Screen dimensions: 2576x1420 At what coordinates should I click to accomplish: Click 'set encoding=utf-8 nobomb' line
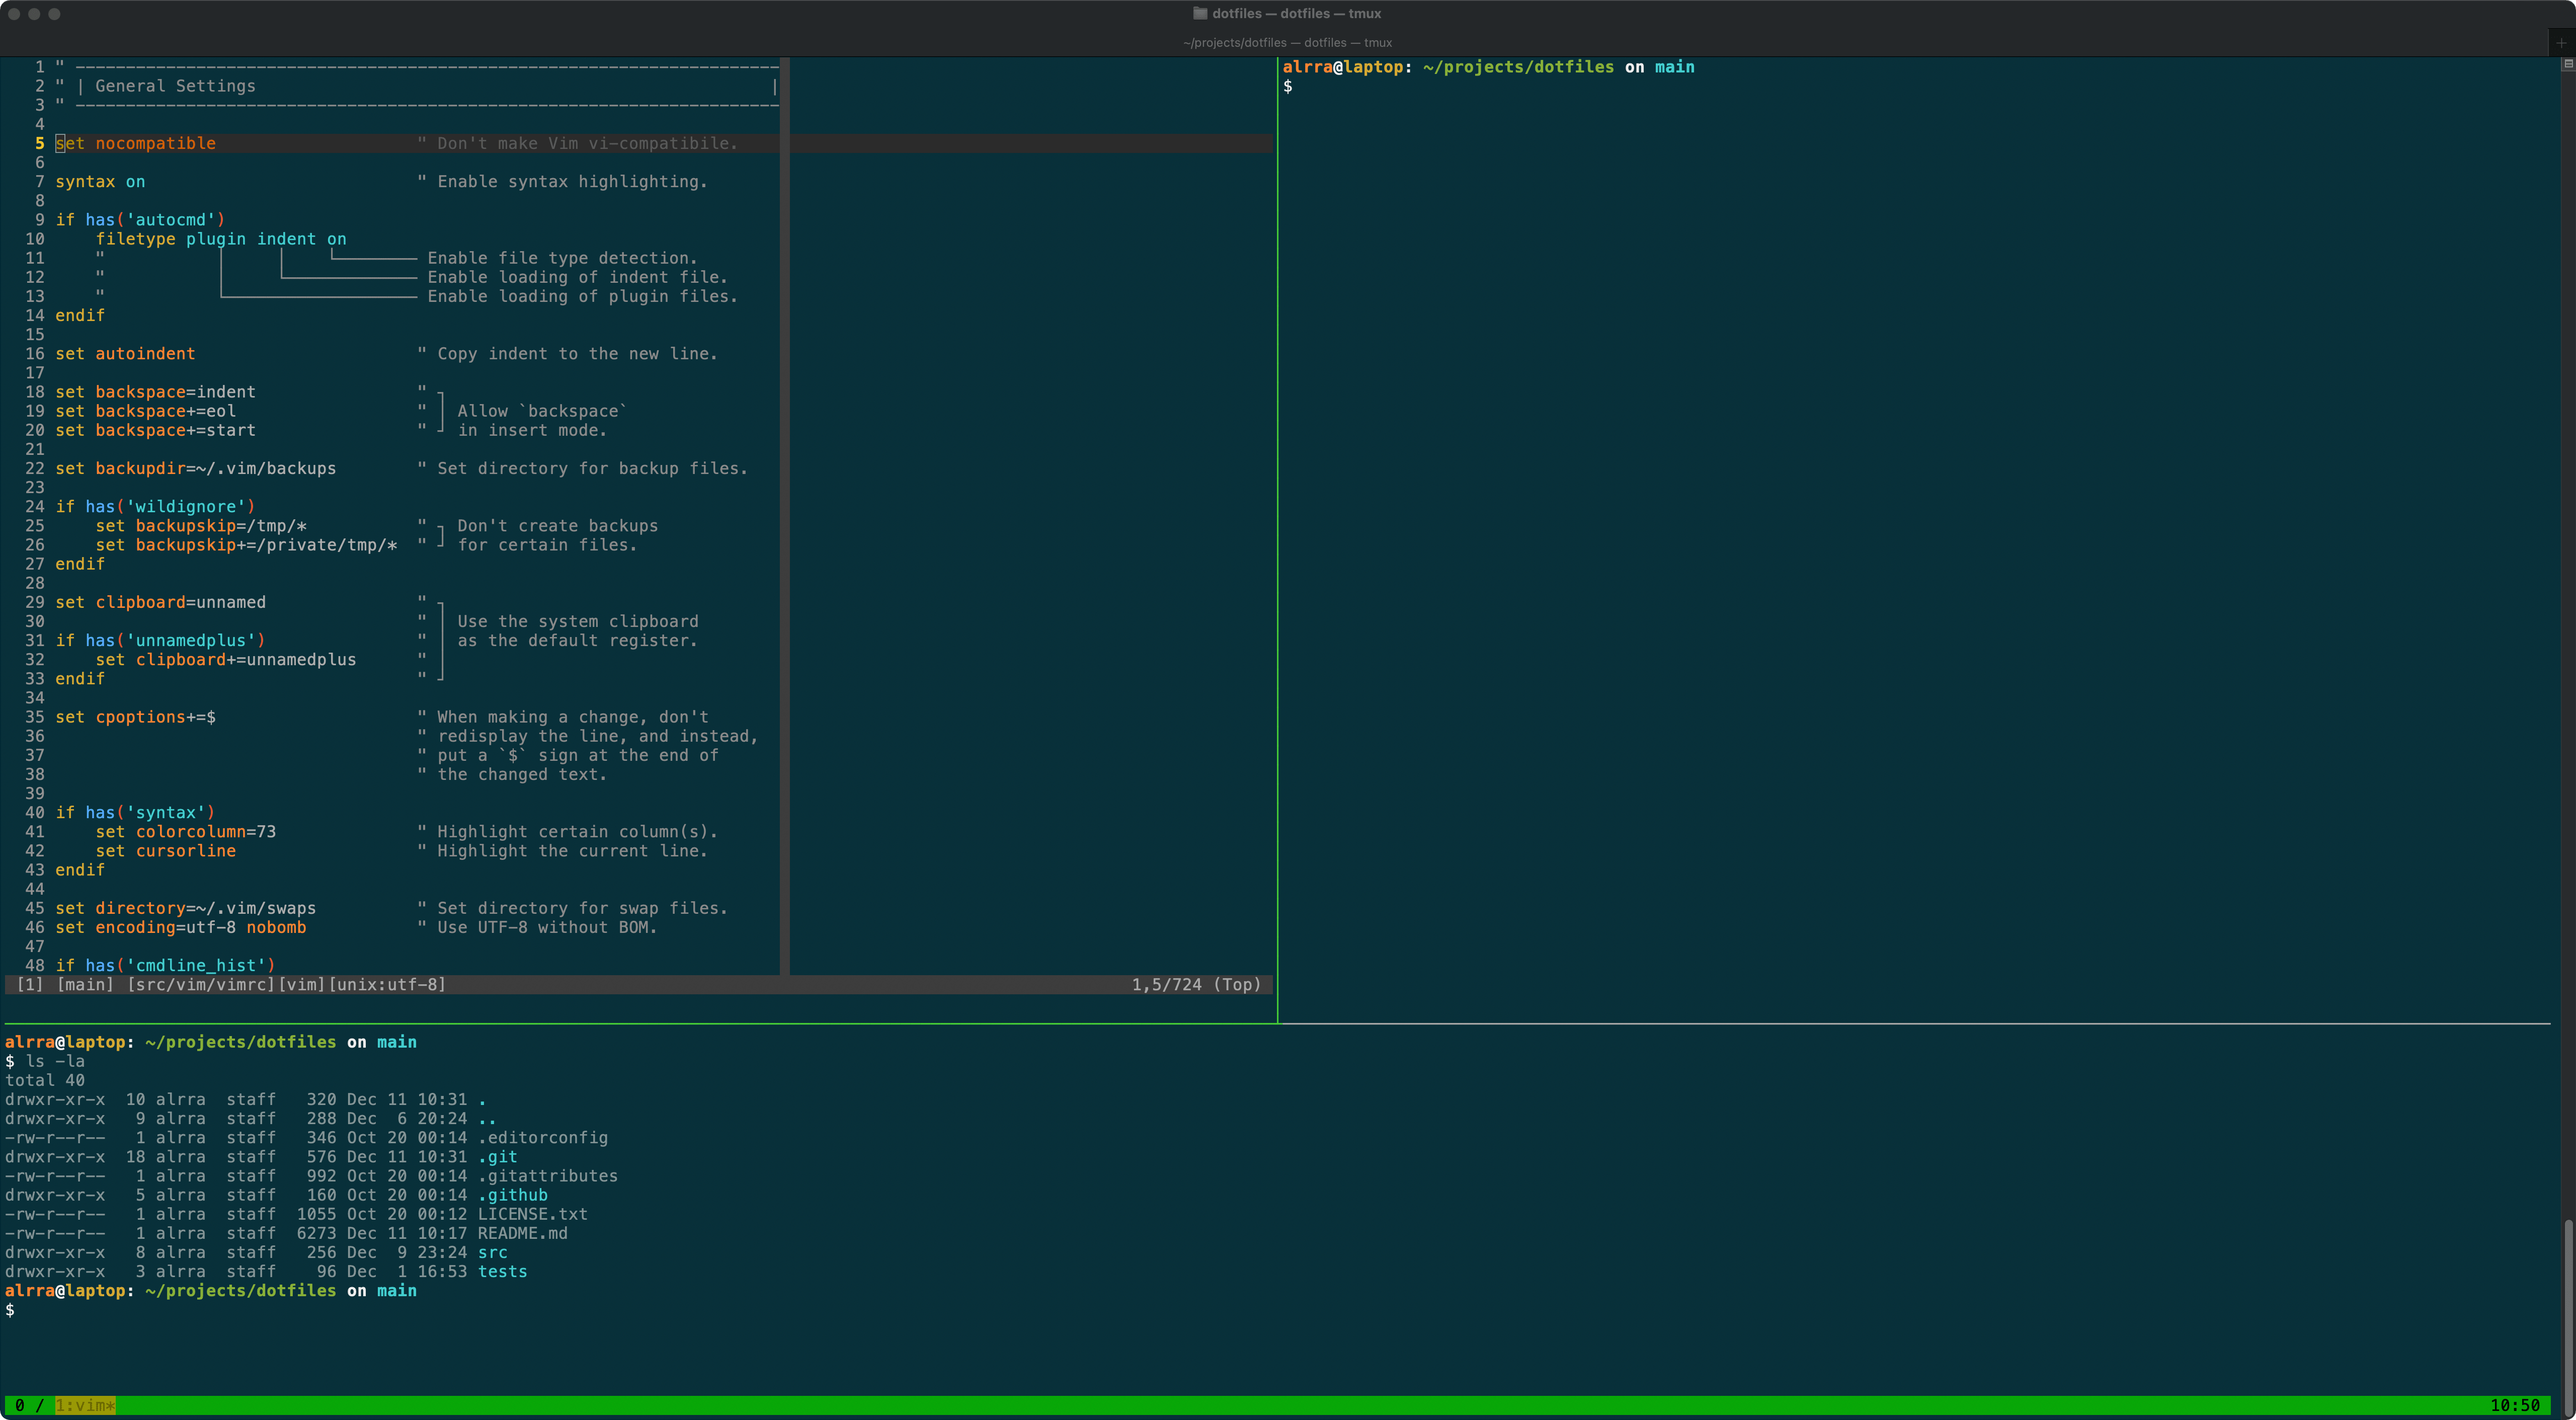click(x=180, y=928)
